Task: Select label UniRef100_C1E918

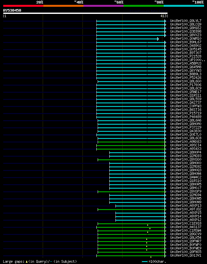Action: pos(186,223)
